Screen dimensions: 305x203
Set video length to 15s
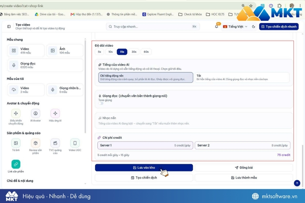coord(122,52)
